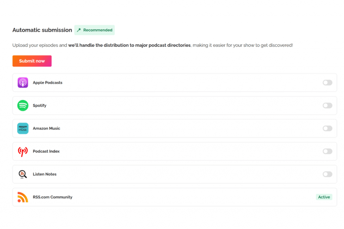Switch on the Podcast Index toggle

[327, 152]
